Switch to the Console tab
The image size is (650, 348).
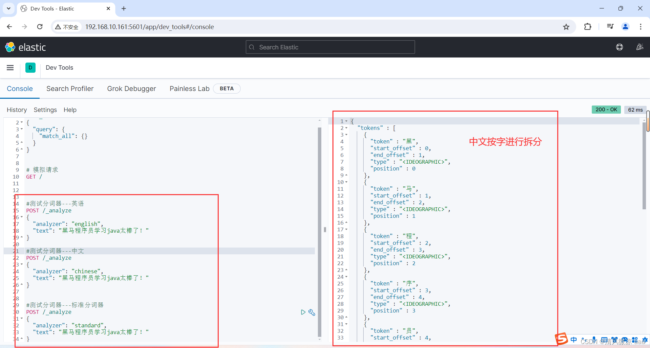pyautogui.click(x=20, y=89)
